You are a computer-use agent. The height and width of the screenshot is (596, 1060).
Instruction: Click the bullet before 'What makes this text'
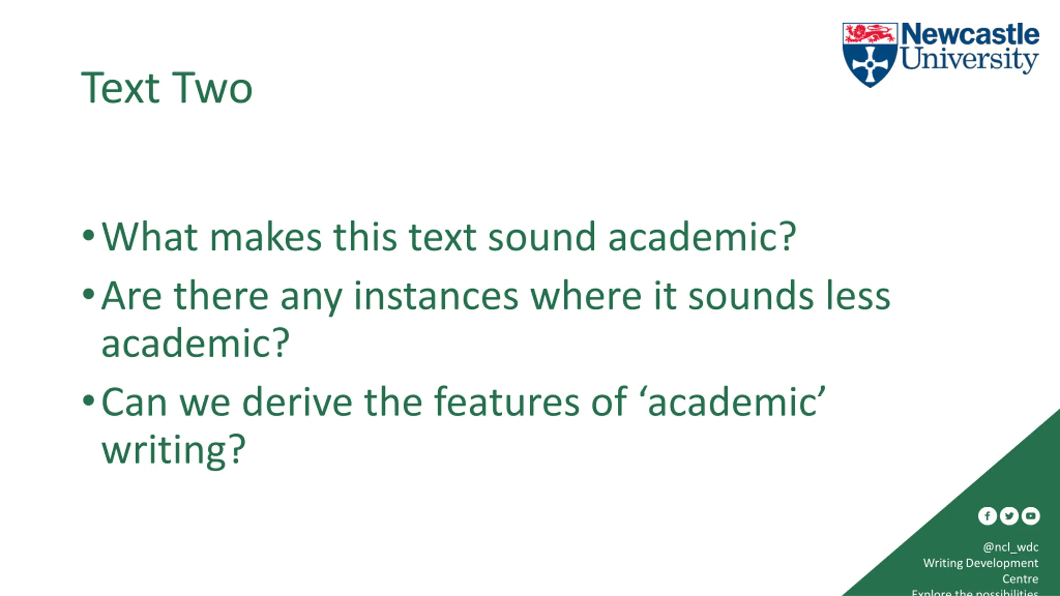pos(89,236)
